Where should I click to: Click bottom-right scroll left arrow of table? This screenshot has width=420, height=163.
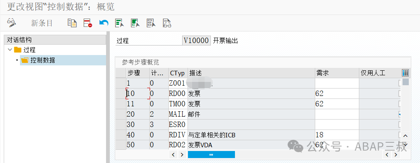[x=387, y=154]
